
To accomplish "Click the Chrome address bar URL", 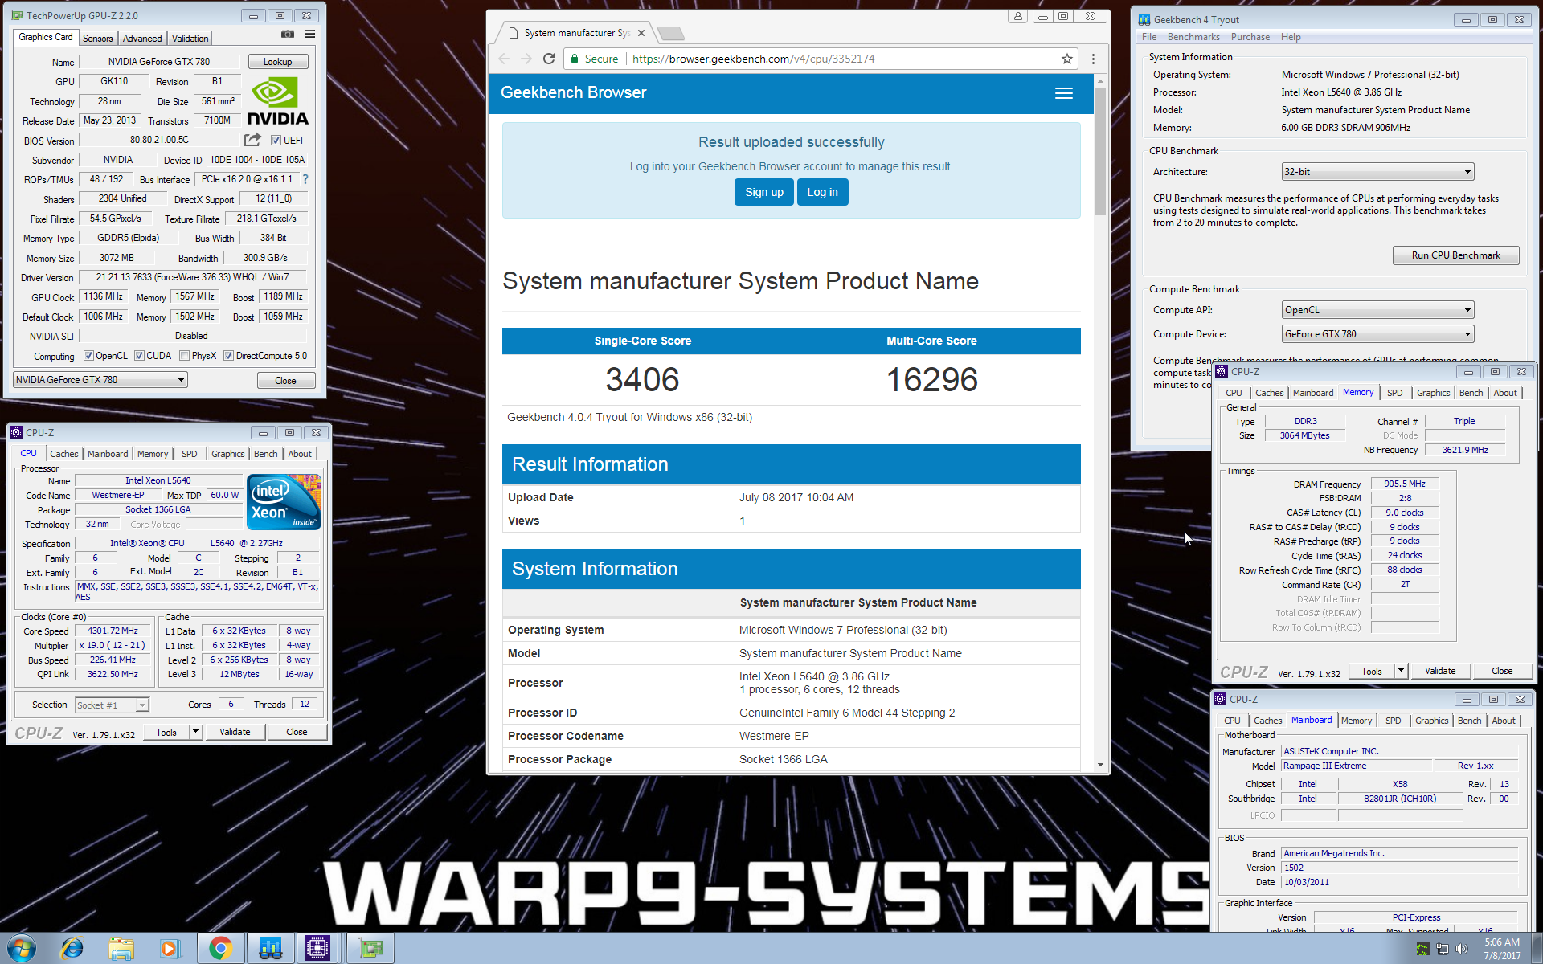I will pos(753,59).
